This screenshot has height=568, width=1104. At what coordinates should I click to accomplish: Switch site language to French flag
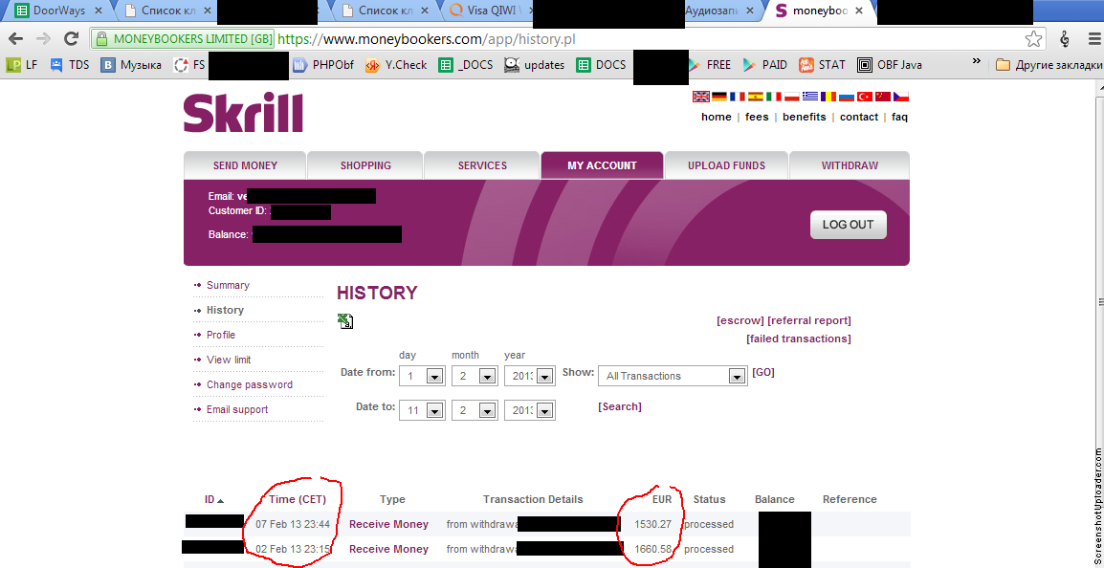(x=738, y=97)
